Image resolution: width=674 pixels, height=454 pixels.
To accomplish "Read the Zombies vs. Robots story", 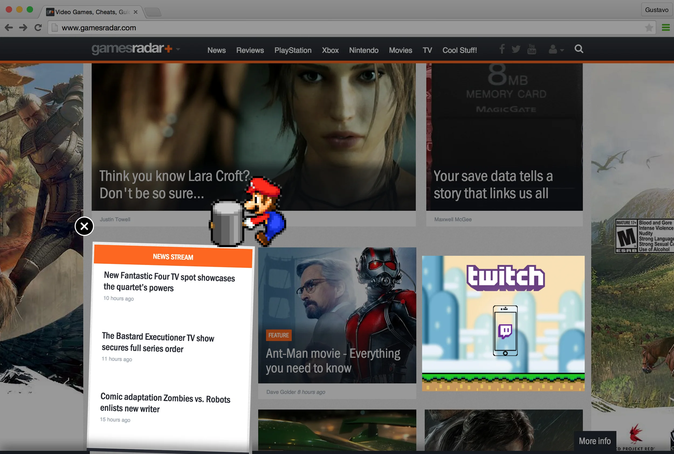I will click(x=165, y=403).
